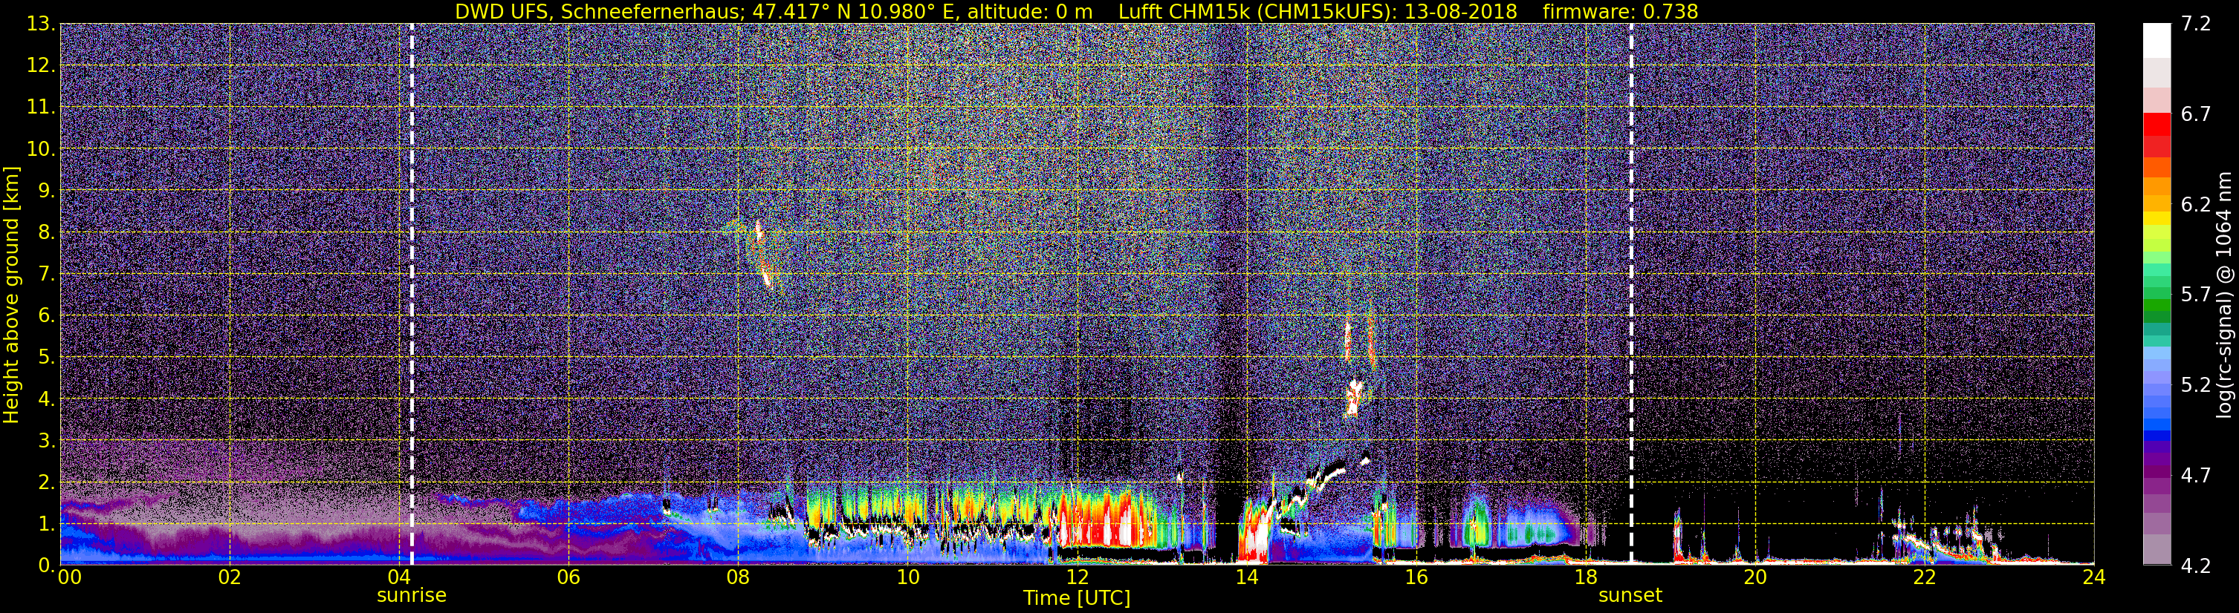Click height axis tick label "4."
The image size is (2239, 613).
pyautogui.click(x=46, y=399)
